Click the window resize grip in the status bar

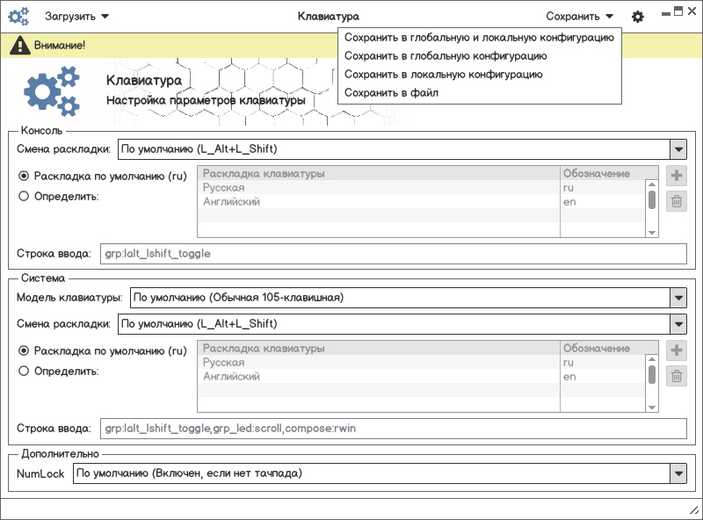coord(694,509)
